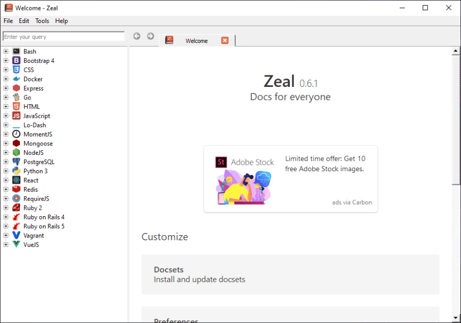This screenshot has height=323, width=461.
Task: Go back with the left arrow button
Action: [137, 36]
